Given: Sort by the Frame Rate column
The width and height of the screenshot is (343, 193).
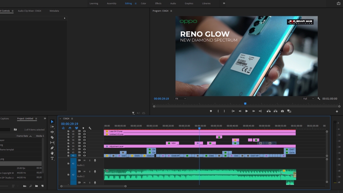Looking at the screenshot, I should 22,136.
